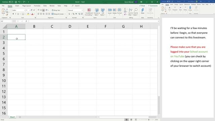The height and width of the screenshot is (121, 215).
Task: Decrease font size with the smaller A
Action: [34, 10]
